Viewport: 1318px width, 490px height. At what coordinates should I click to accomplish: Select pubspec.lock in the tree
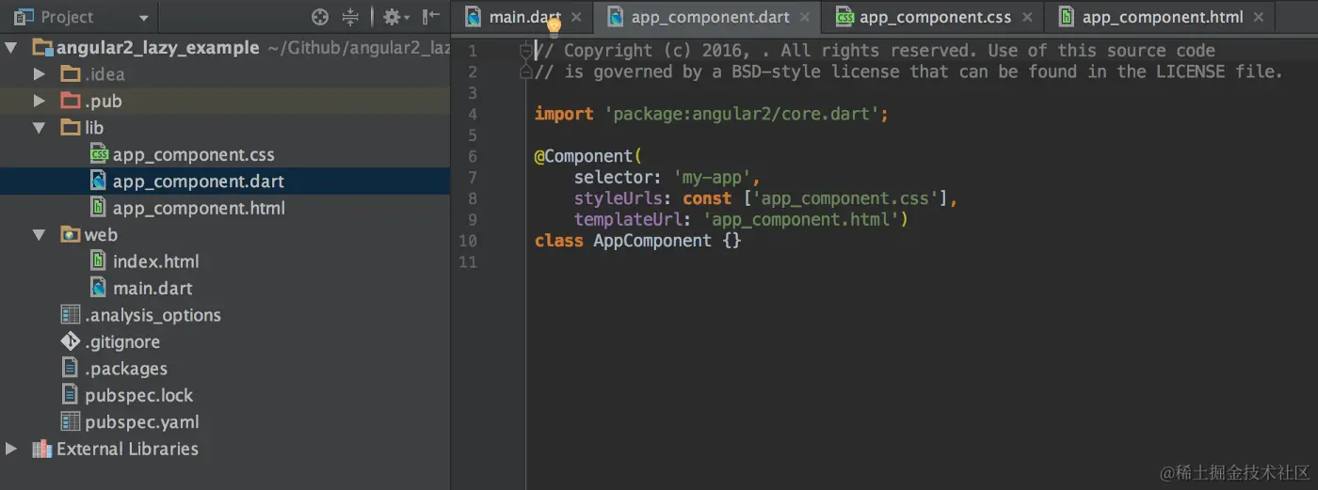point(140,395)
